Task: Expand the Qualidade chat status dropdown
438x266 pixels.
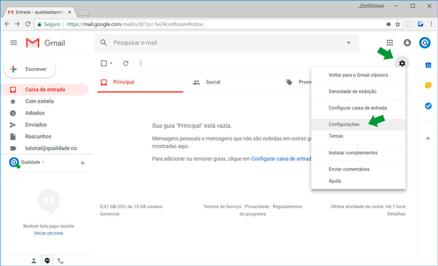Action: coord(43,162)
